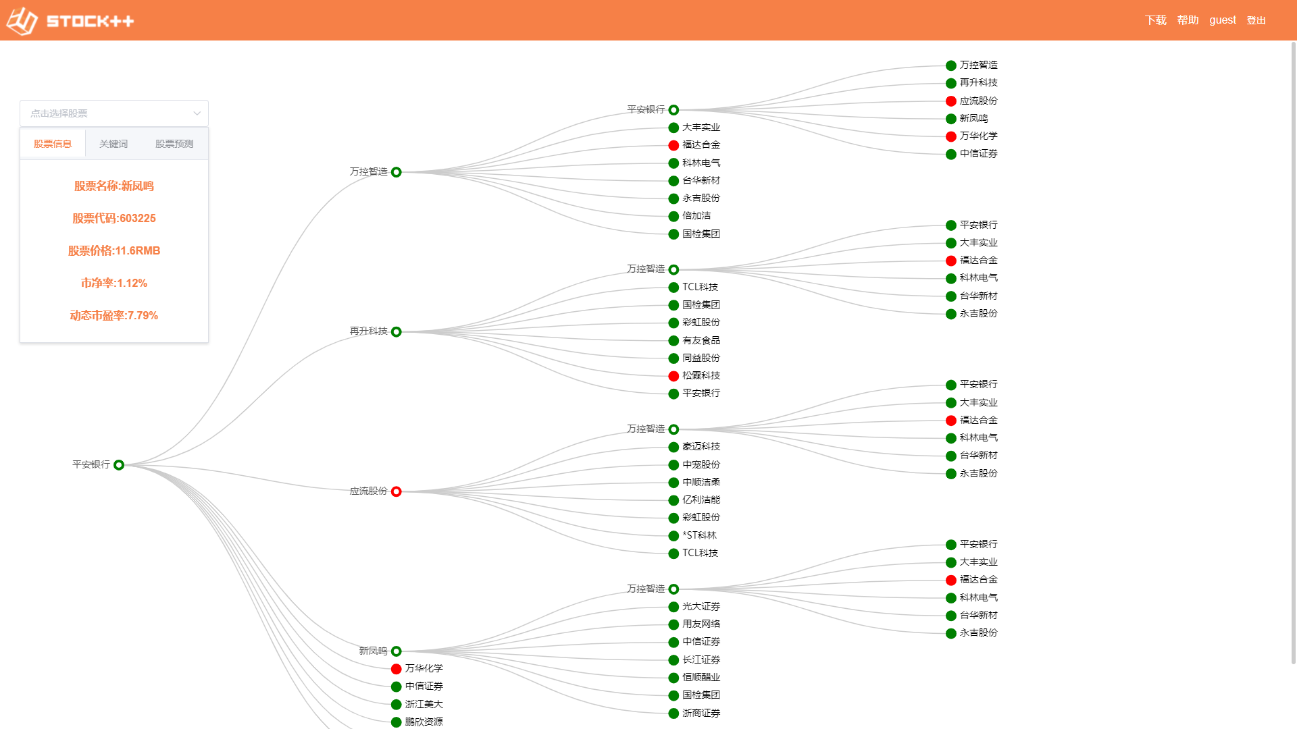This screenshot has height=729, width=1297.
Task: Click the 股票名称:新凤鸣 text
Action: pyautogui.click(x=114, y=186)
